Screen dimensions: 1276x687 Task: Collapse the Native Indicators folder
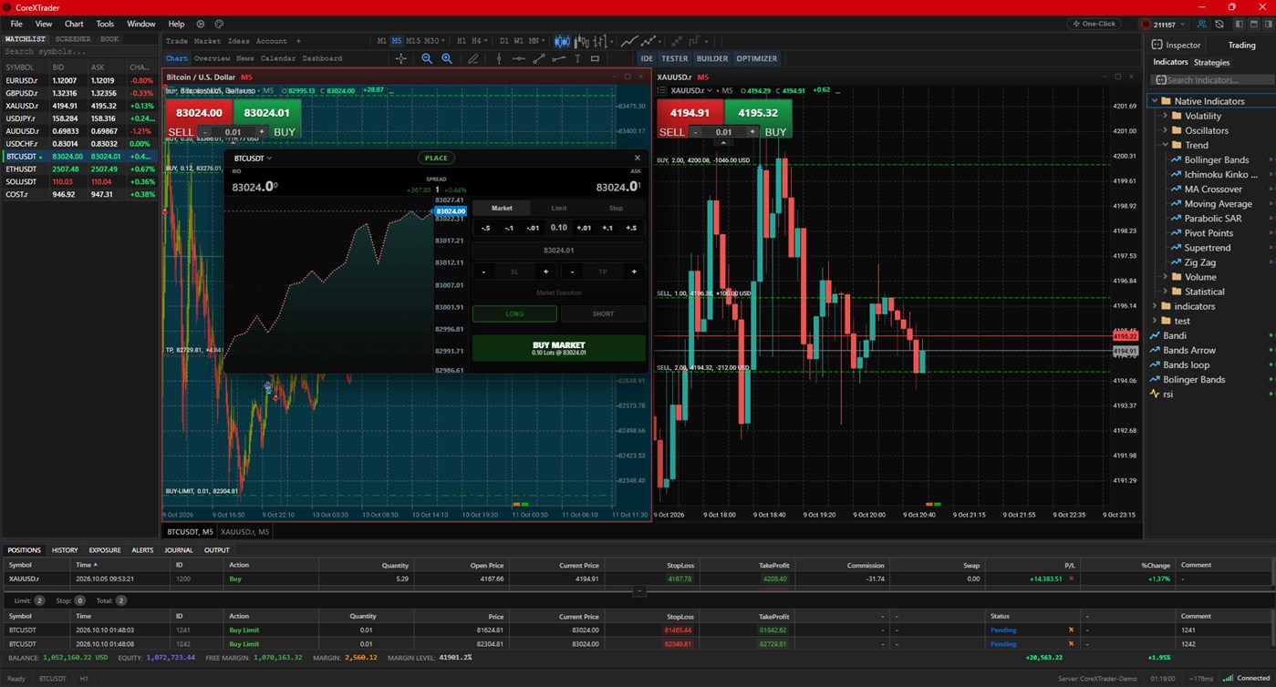pos(1155,101)
